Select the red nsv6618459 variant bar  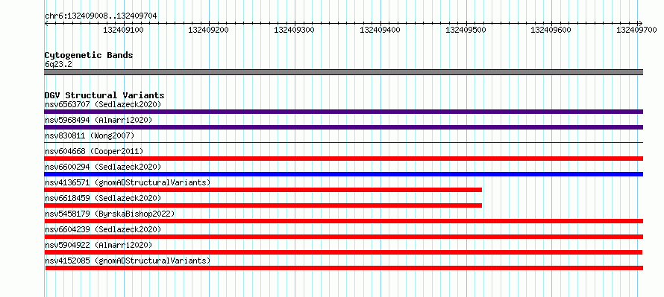(263, 205)
